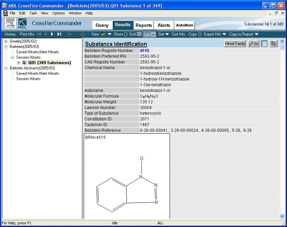Click the forward arrow in toolbar

83,34
